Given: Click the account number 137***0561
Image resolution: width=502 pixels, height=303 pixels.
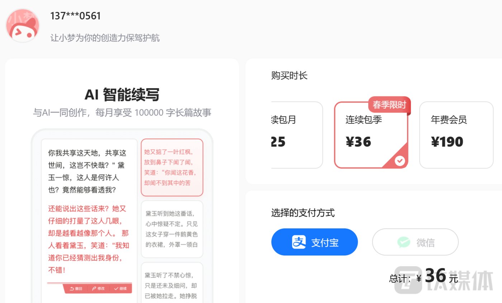Looking at the screenshot, I should 76,16.
